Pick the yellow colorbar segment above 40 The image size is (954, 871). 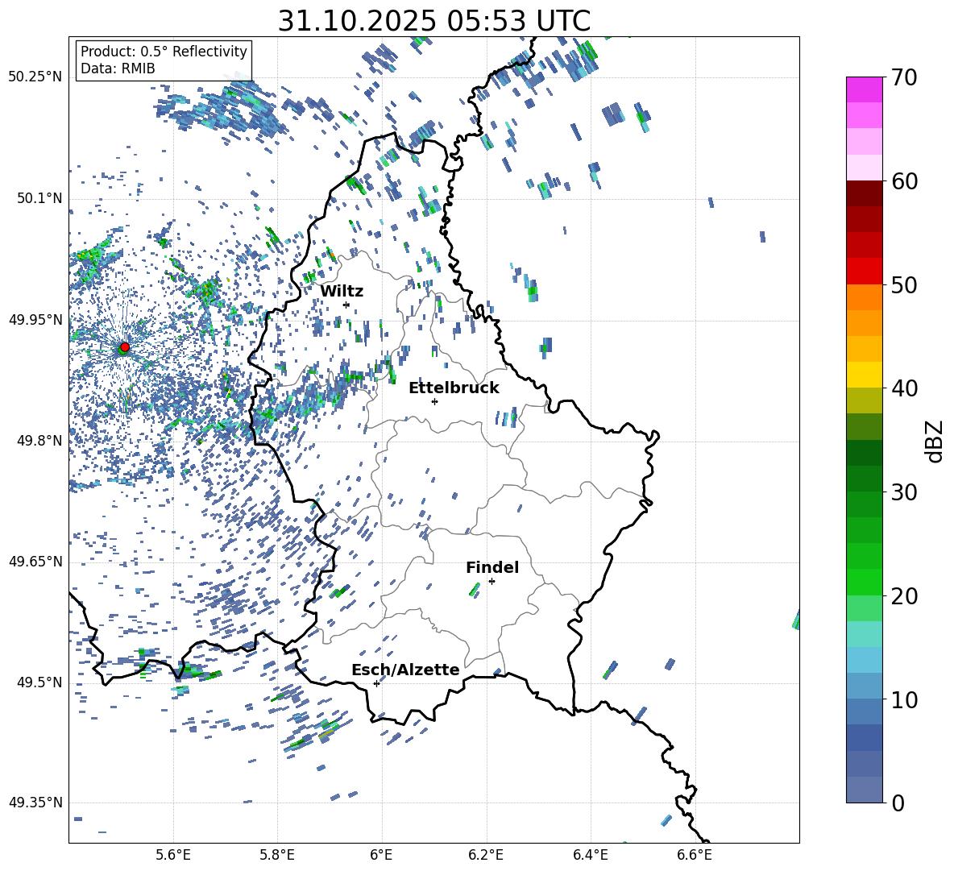click(865, 375)
